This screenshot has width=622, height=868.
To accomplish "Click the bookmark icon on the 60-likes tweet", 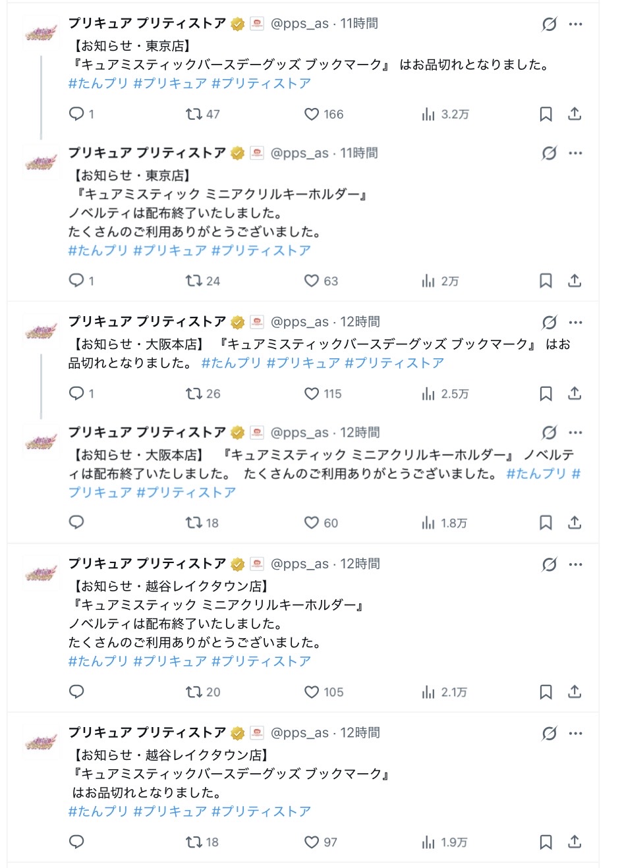I will click(546, 524).
